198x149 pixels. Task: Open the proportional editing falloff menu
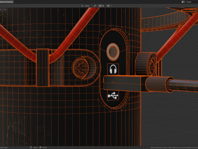(112, 6)
